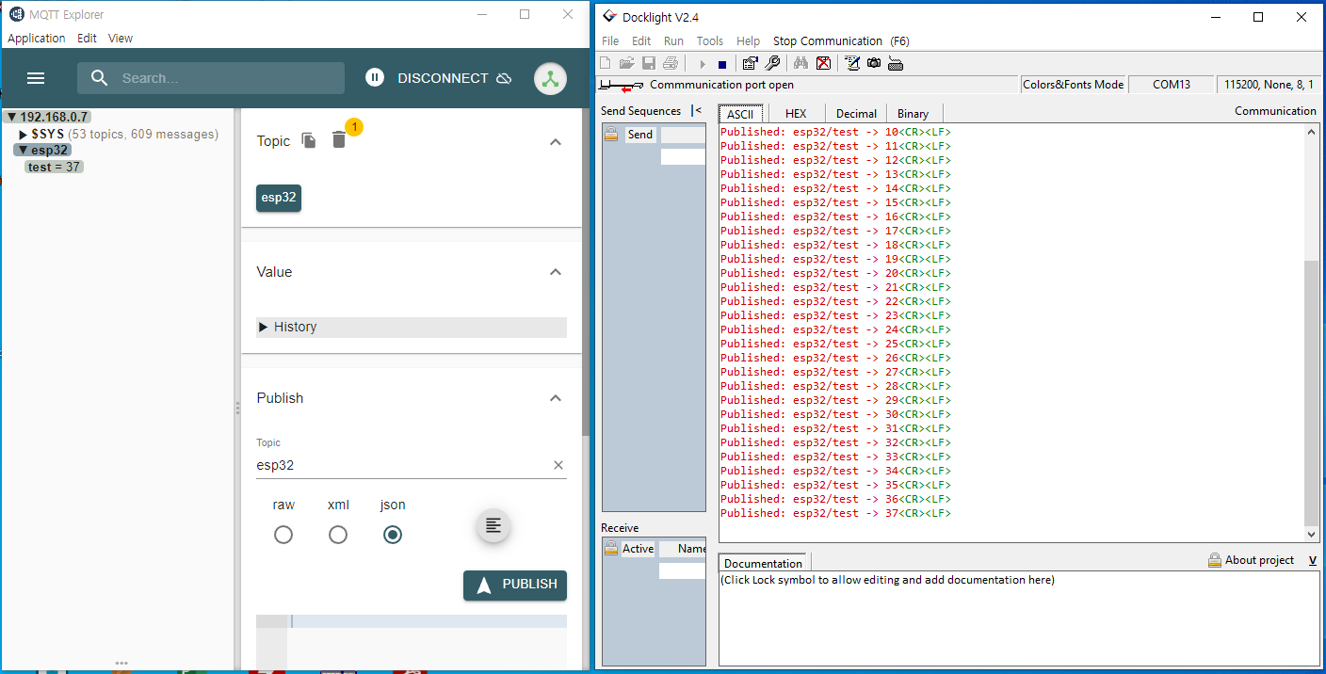
Task: Pause updates with the pause icon
Action: (375, 78)
